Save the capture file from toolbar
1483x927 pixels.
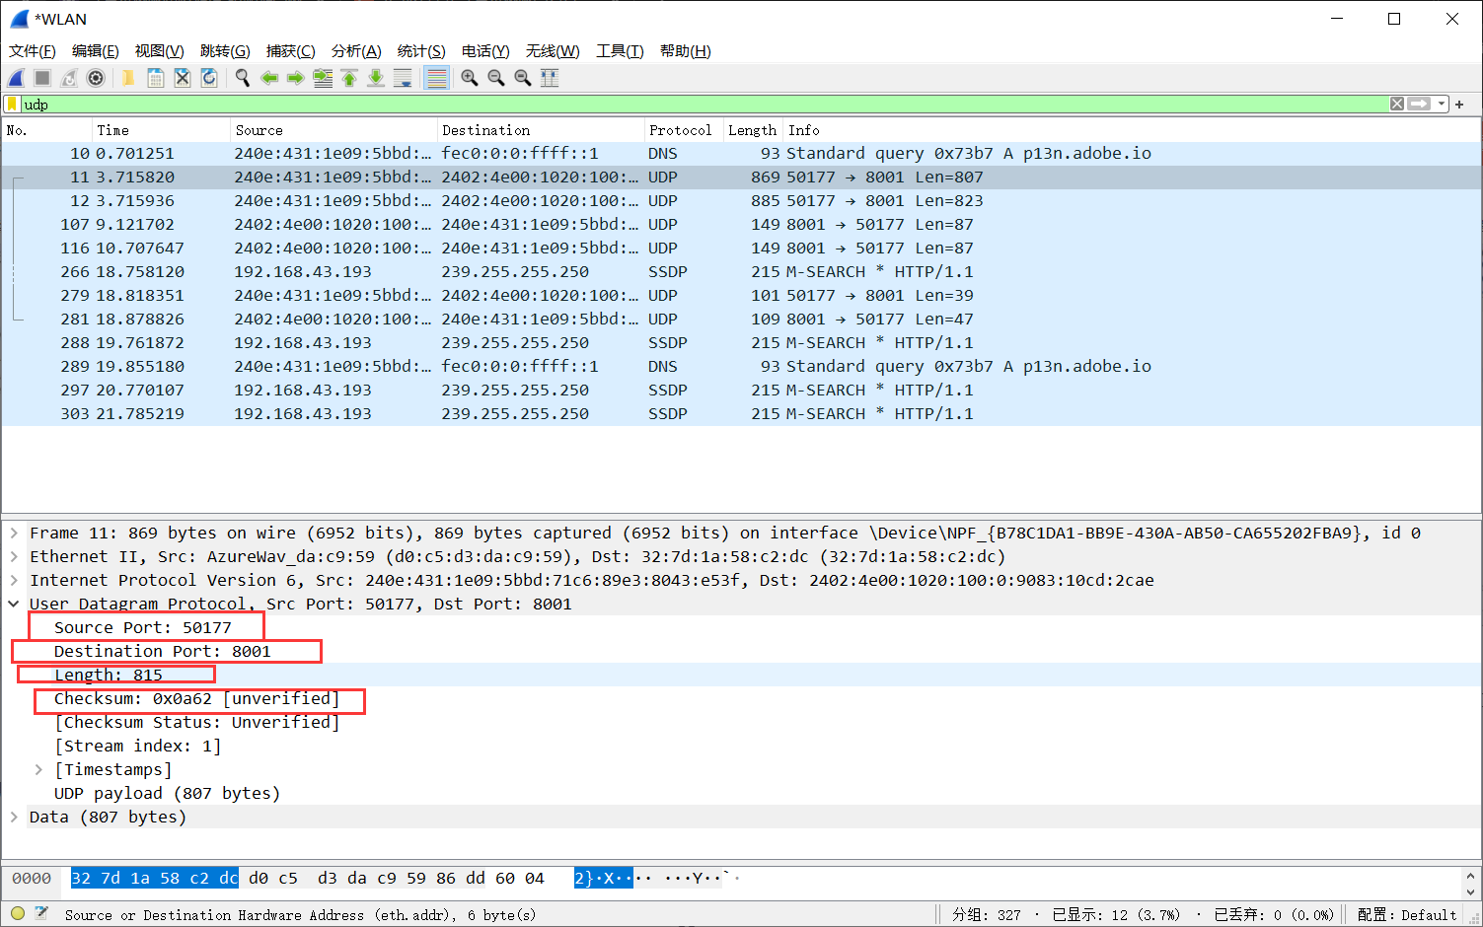pyautogui.click(x=155, y=78)
